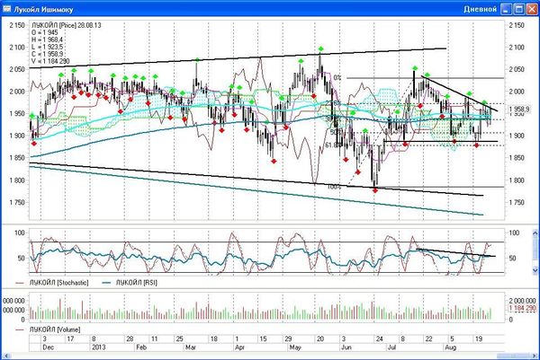
Task: Click the day label 28 on the date axis
Action: 130,338
